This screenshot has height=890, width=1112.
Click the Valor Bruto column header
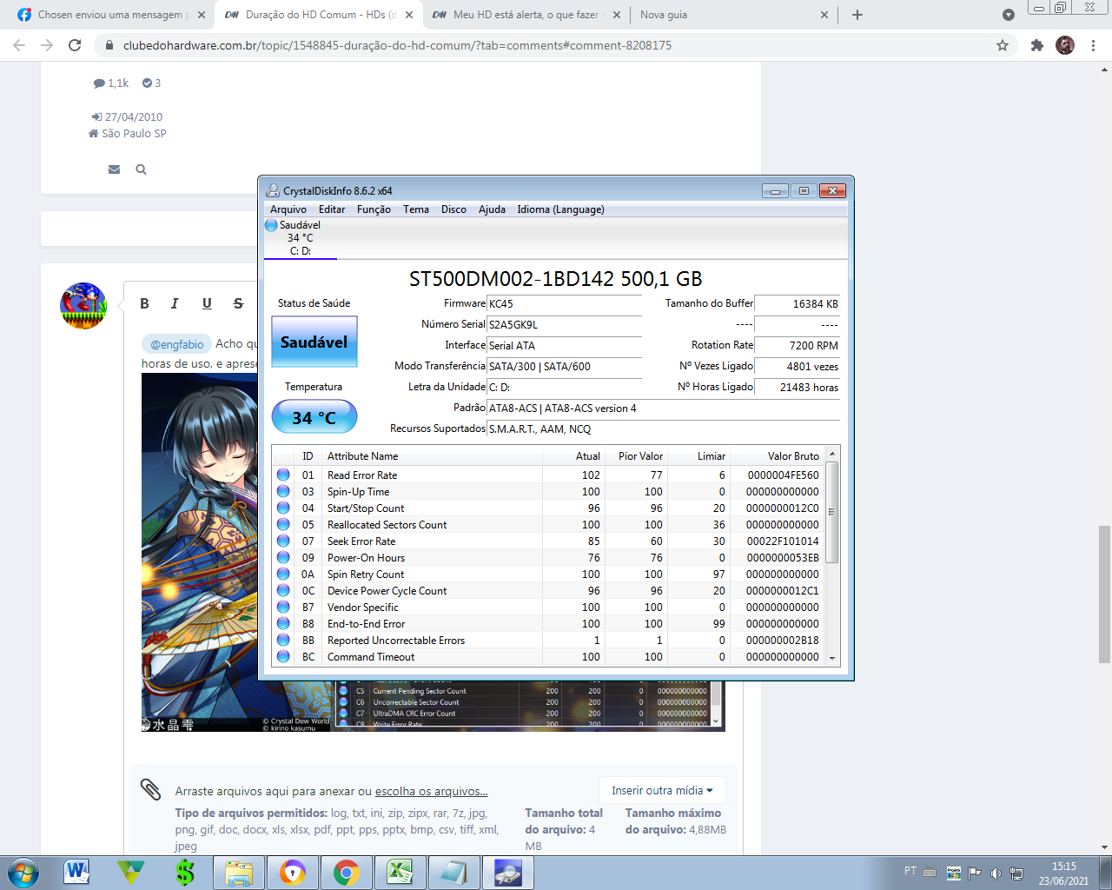pos(777,456)
